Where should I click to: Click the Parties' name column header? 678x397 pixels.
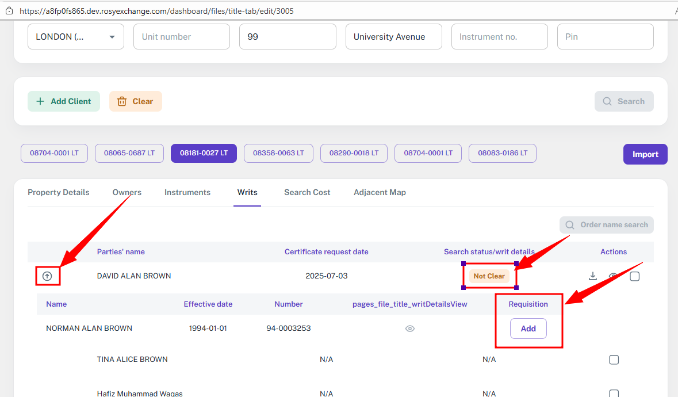121,251
